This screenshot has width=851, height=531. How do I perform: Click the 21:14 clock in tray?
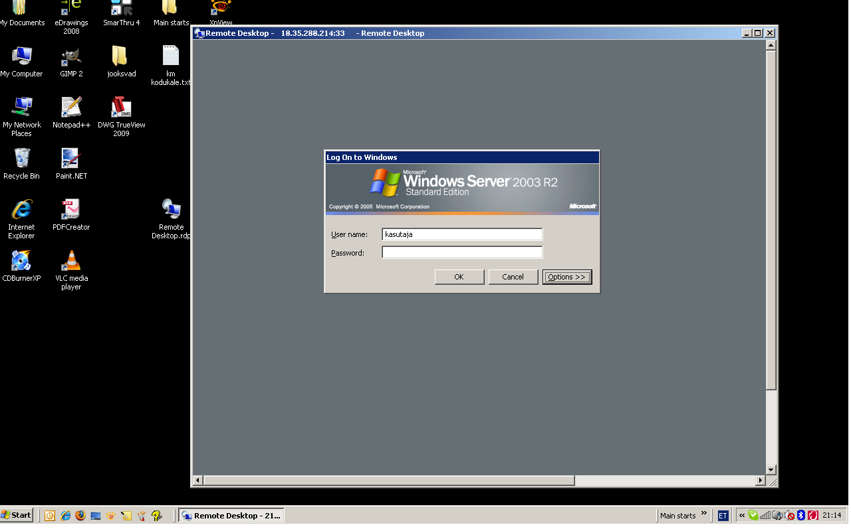pos(832,515)
